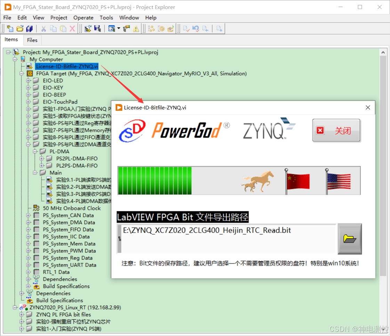Click the Build All boxes toolbar icon

[x=152, y=28]
